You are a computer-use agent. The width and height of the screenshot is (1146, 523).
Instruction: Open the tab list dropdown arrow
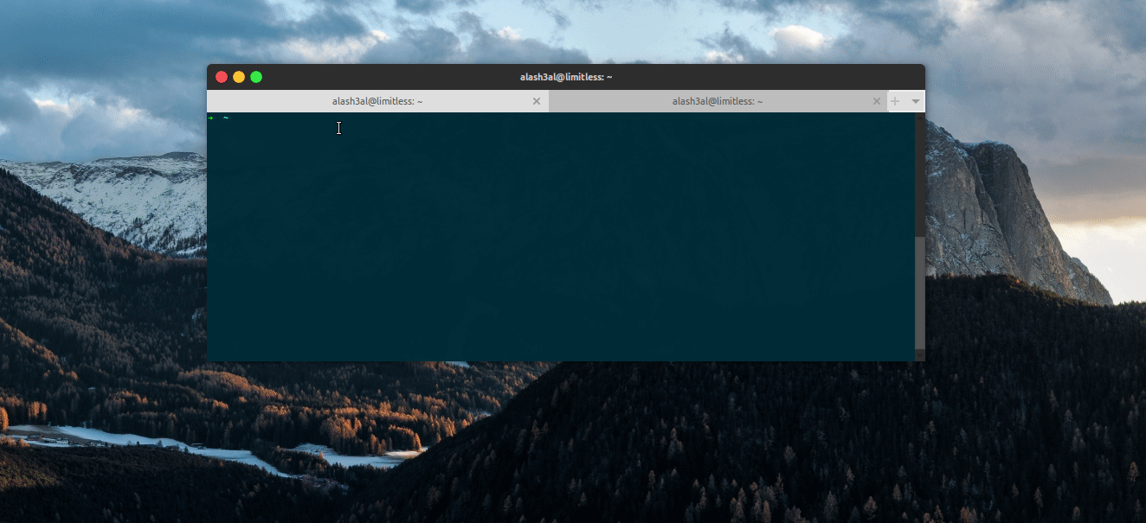coord(916,101)
